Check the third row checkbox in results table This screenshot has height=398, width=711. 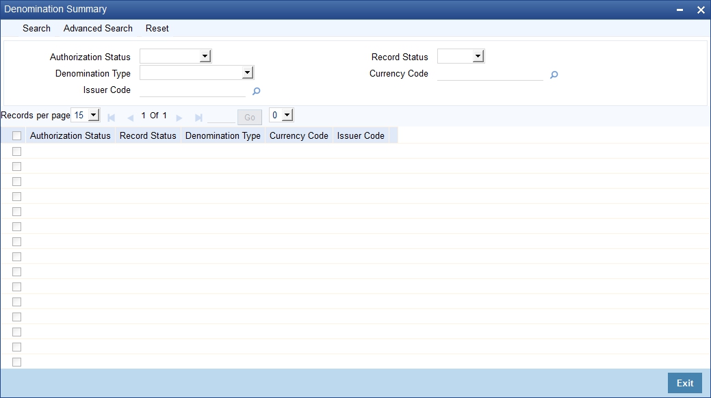point(17,181)
